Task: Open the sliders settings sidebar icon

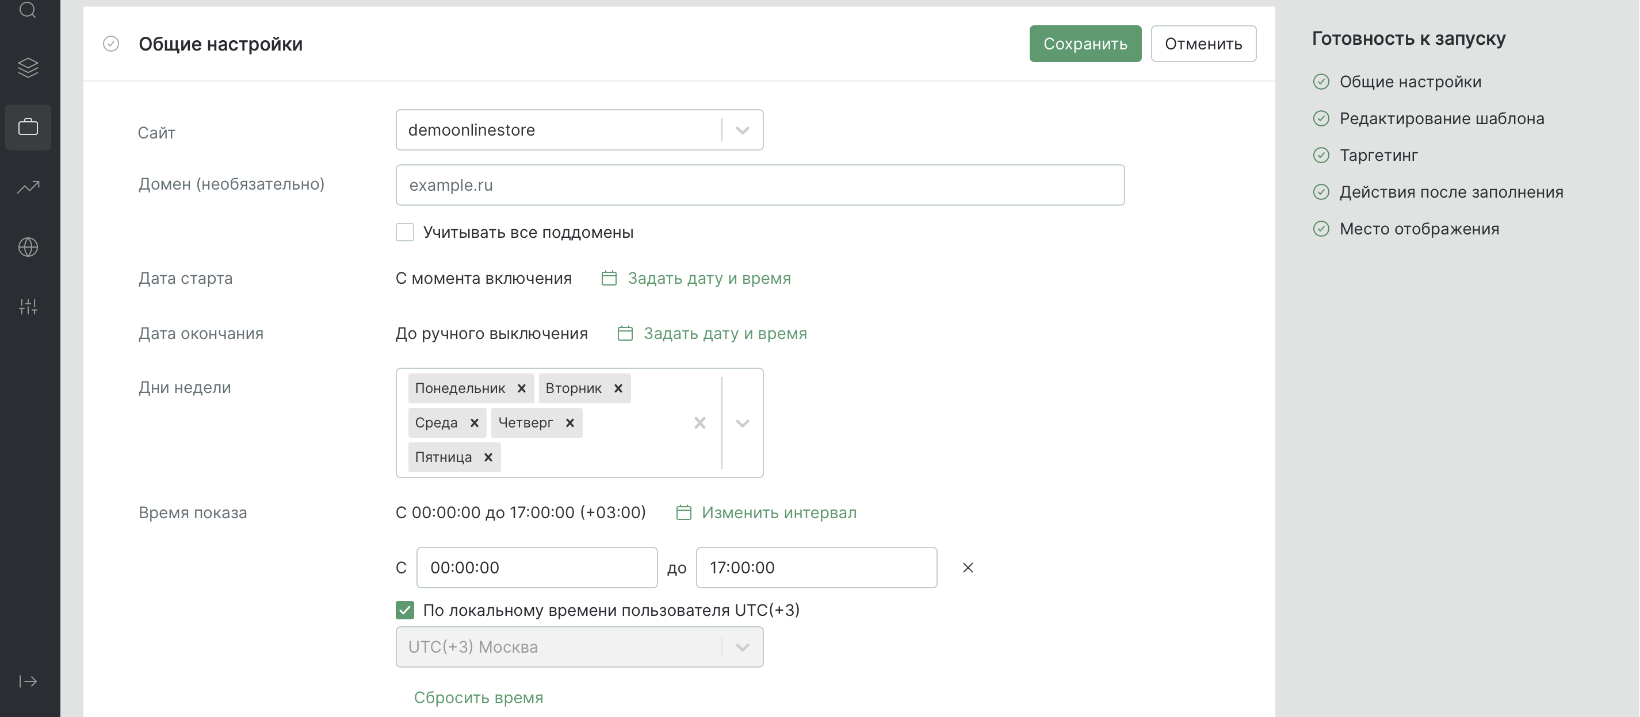Action: (x=28, y=307)
